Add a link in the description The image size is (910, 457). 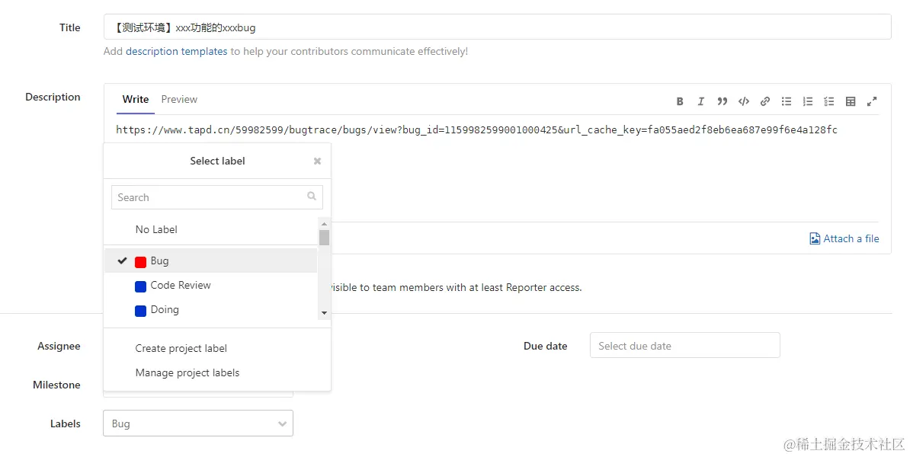(x=765, y=101)
